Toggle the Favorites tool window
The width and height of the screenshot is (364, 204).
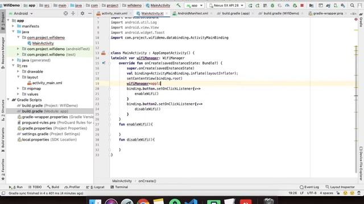coord(3,169)
